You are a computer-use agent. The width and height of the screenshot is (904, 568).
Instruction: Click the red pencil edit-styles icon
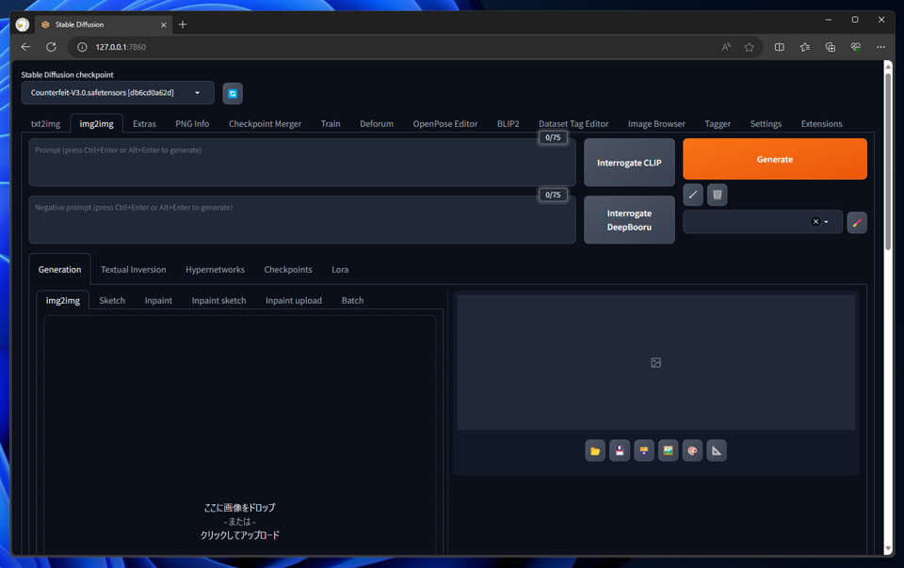click(857, 222)
